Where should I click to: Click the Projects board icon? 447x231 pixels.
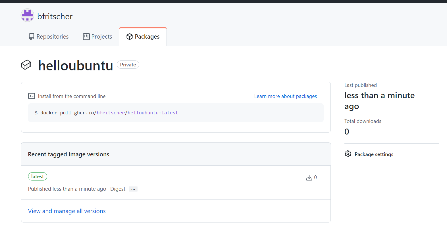86,37
